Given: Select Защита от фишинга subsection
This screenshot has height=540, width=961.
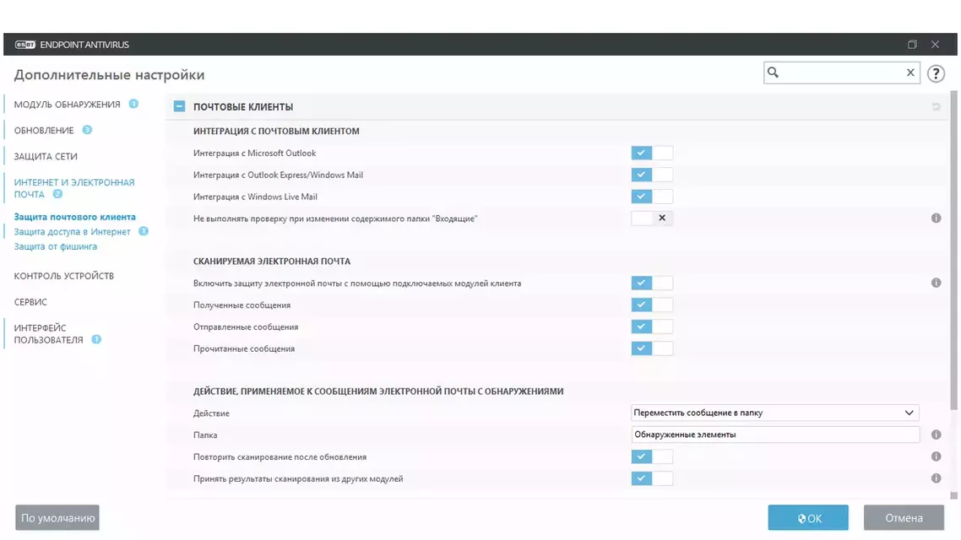Looking at the screenshot, I should coord(56,246).
